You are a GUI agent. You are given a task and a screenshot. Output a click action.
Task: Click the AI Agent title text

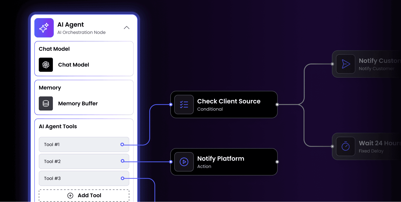tap(71, 25)
